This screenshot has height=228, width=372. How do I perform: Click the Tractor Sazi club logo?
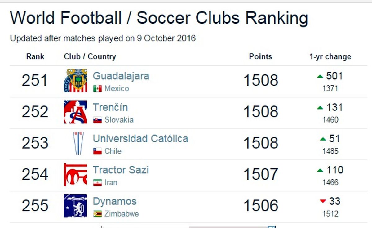(75, 174)
